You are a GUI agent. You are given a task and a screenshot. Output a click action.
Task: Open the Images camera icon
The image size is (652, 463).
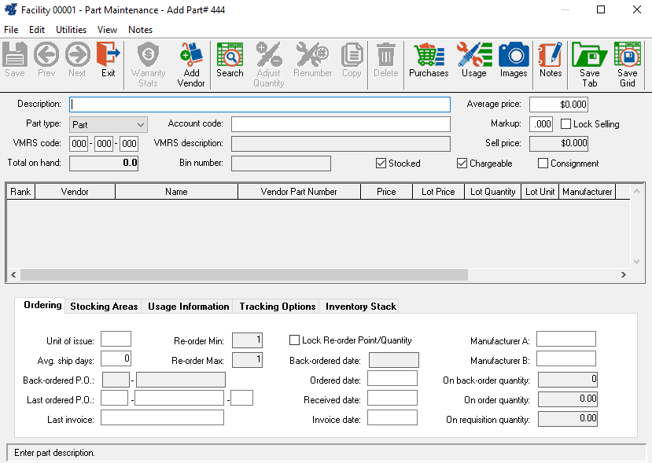[x=514, y=60]
